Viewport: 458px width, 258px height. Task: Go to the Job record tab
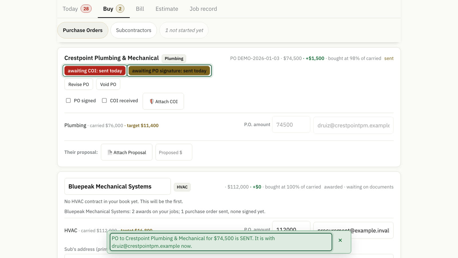coord(203,9)
